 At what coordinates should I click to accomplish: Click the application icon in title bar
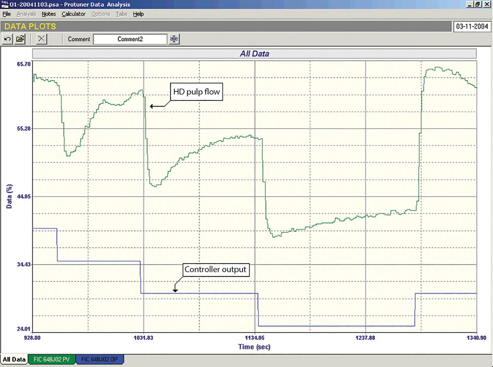4,4
